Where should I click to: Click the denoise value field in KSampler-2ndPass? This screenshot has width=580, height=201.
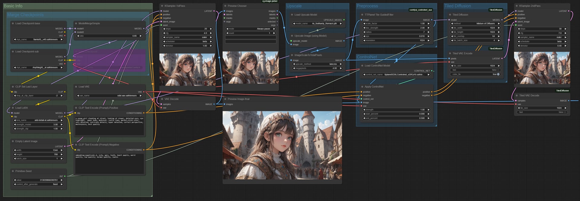(x=542, y=46)
